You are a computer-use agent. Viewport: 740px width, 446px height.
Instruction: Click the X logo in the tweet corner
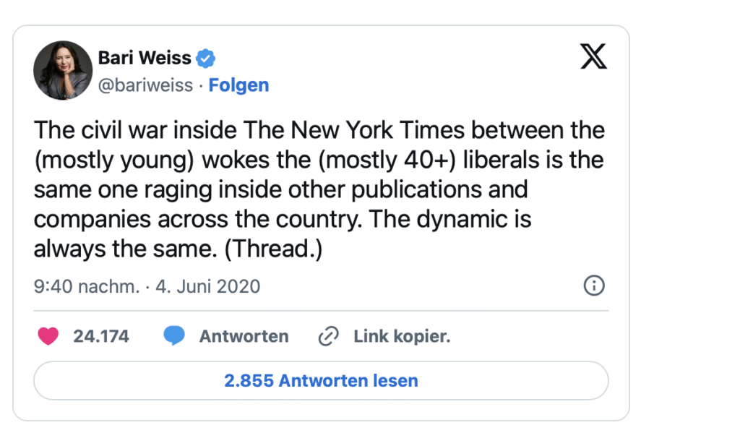(593, 56)
